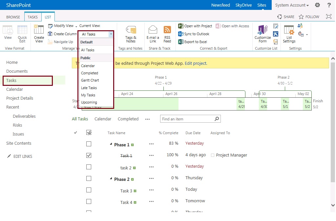
Task: Click the RSS Feed icon
Action: click(x=167, y=29)
